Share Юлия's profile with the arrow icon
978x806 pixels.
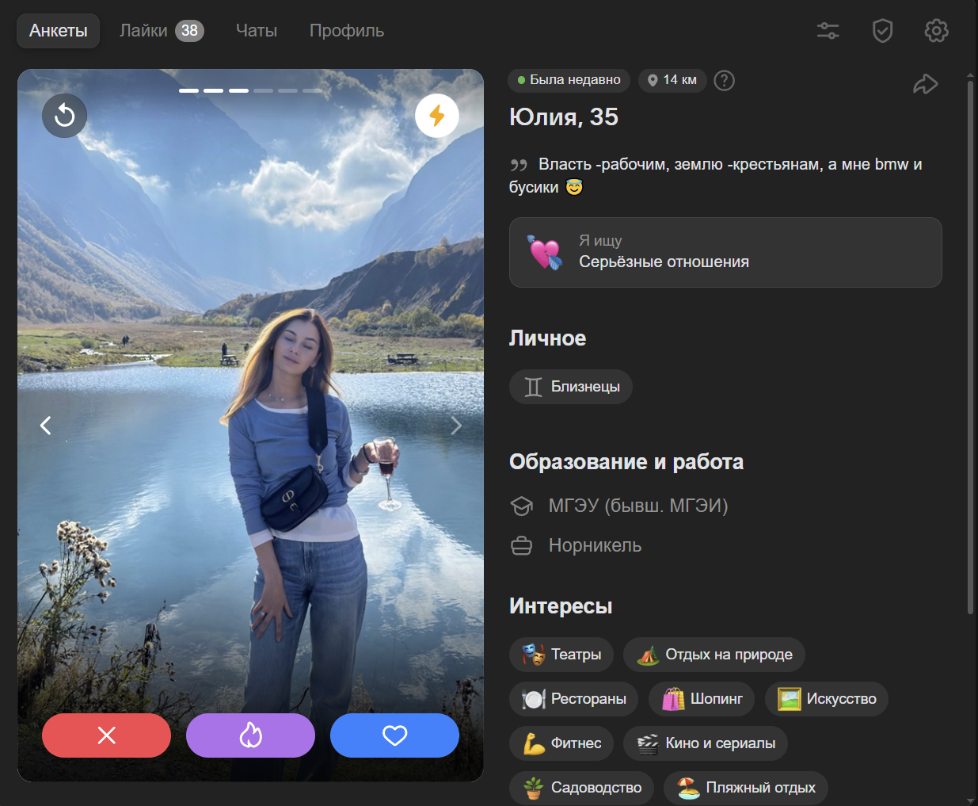925,84
